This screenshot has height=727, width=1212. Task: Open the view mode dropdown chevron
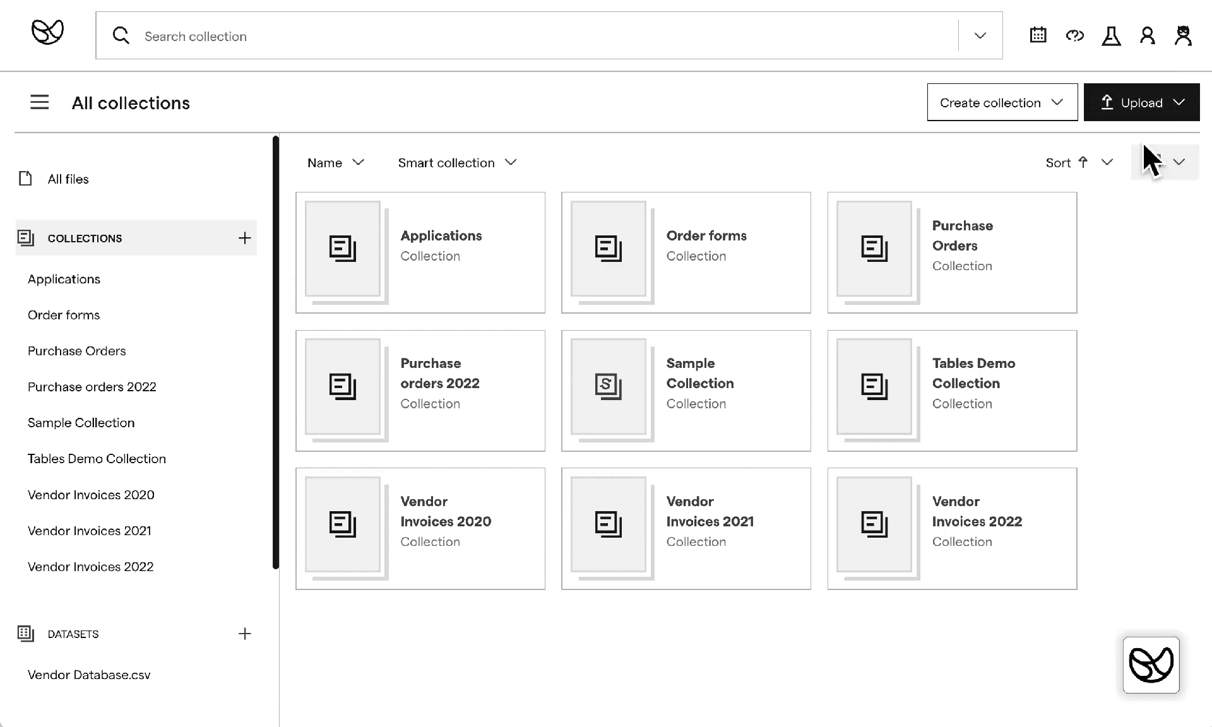pyautogui.click(x=1179, y=162)
